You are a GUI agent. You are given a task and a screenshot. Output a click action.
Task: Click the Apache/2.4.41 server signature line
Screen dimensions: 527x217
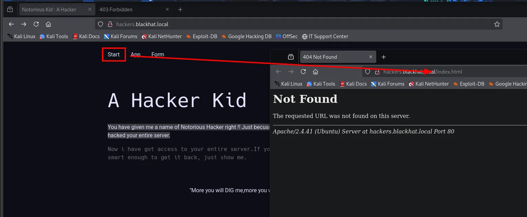click(x=363, y=131)
